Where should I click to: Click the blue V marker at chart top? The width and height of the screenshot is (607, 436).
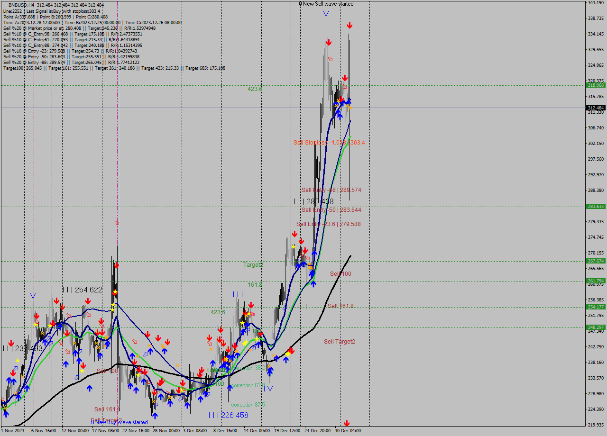(326, 14)
